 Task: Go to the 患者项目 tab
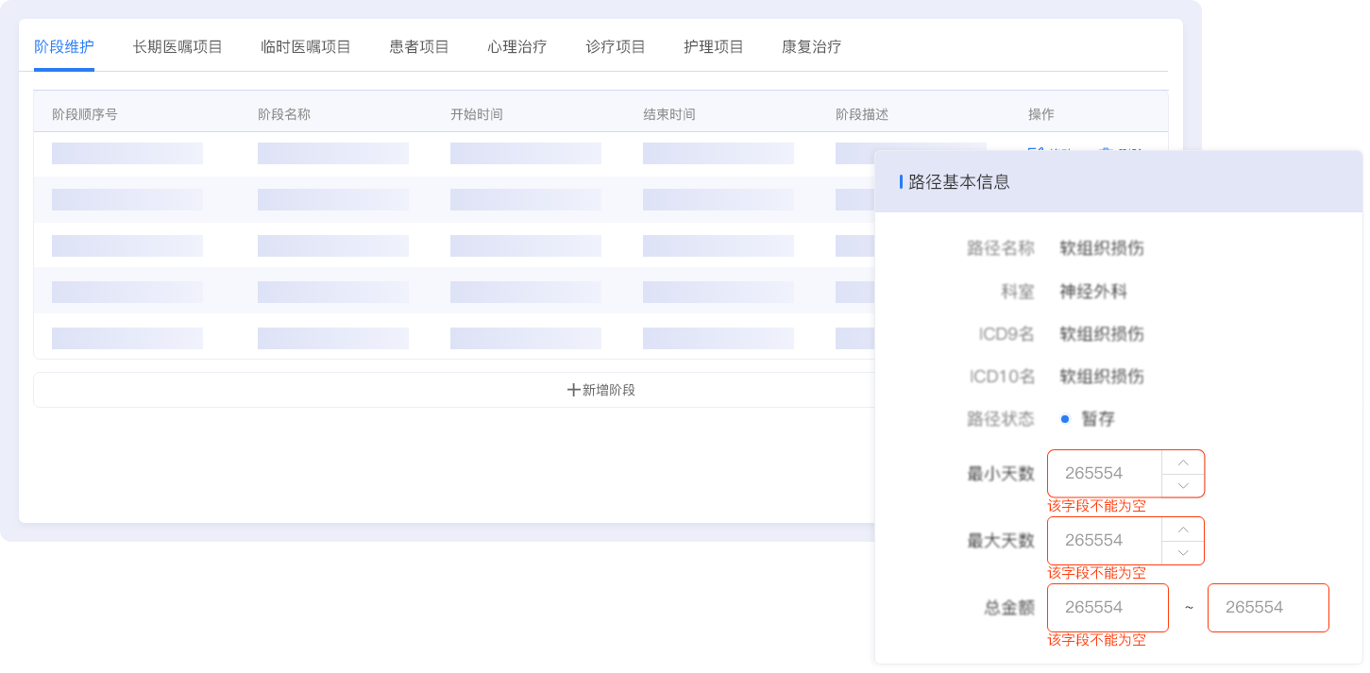[x=419, y=47]
